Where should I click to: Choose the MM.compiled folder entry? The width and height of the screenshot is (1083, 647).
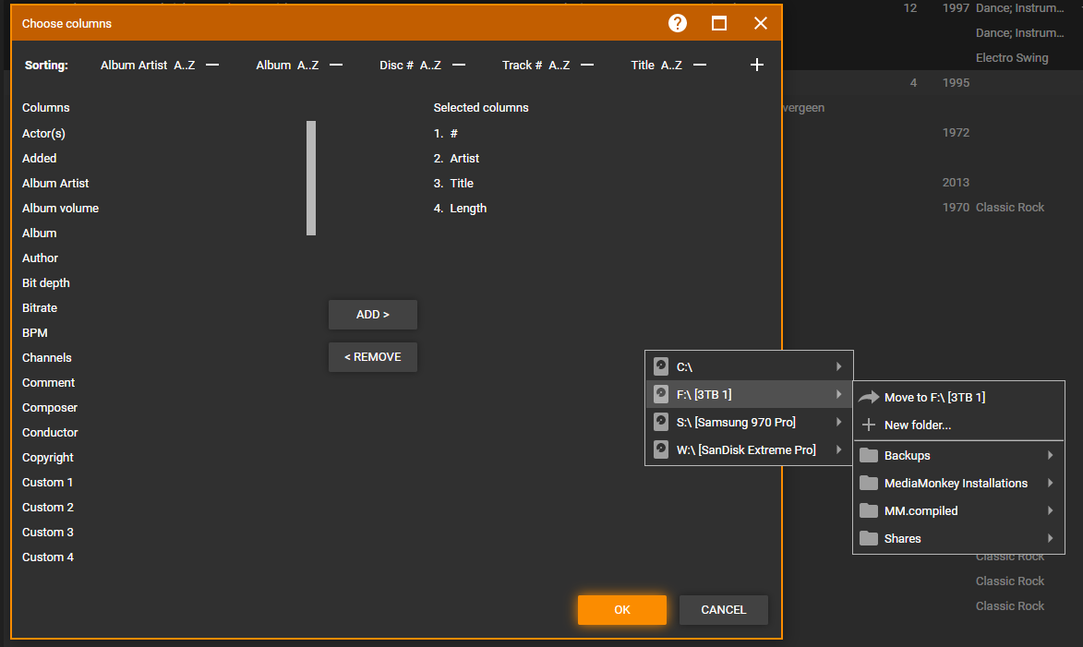click(921, 511)
